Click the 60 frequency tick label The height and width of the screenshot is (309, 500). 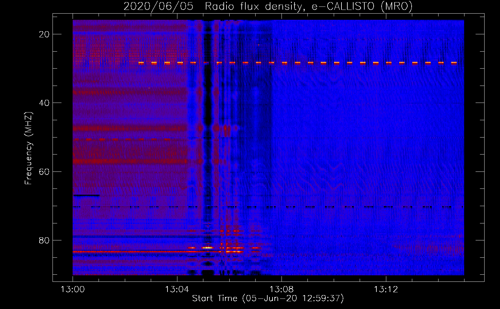point(44,171)
